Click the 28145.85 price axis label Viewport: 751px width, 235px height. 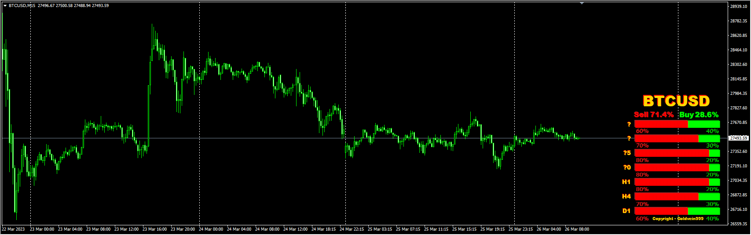point(739,79)
